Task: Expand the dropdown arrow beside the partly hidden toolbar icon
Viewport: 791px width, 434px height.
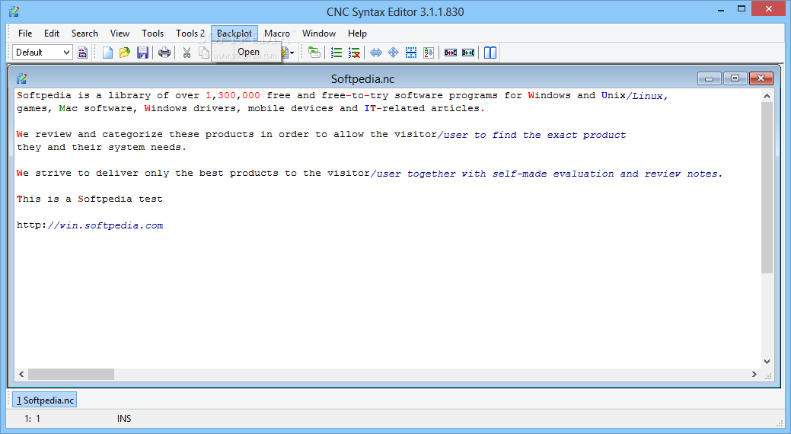Action: pos(292,53)
